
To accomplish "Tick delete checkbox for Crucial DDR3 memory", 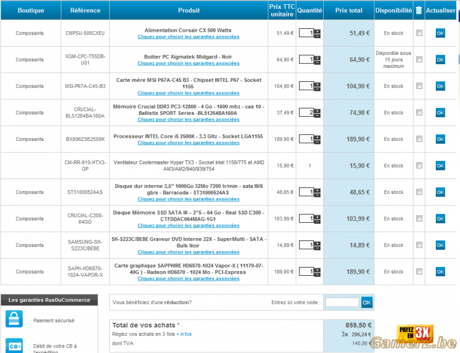I will [x=419, y=113].
